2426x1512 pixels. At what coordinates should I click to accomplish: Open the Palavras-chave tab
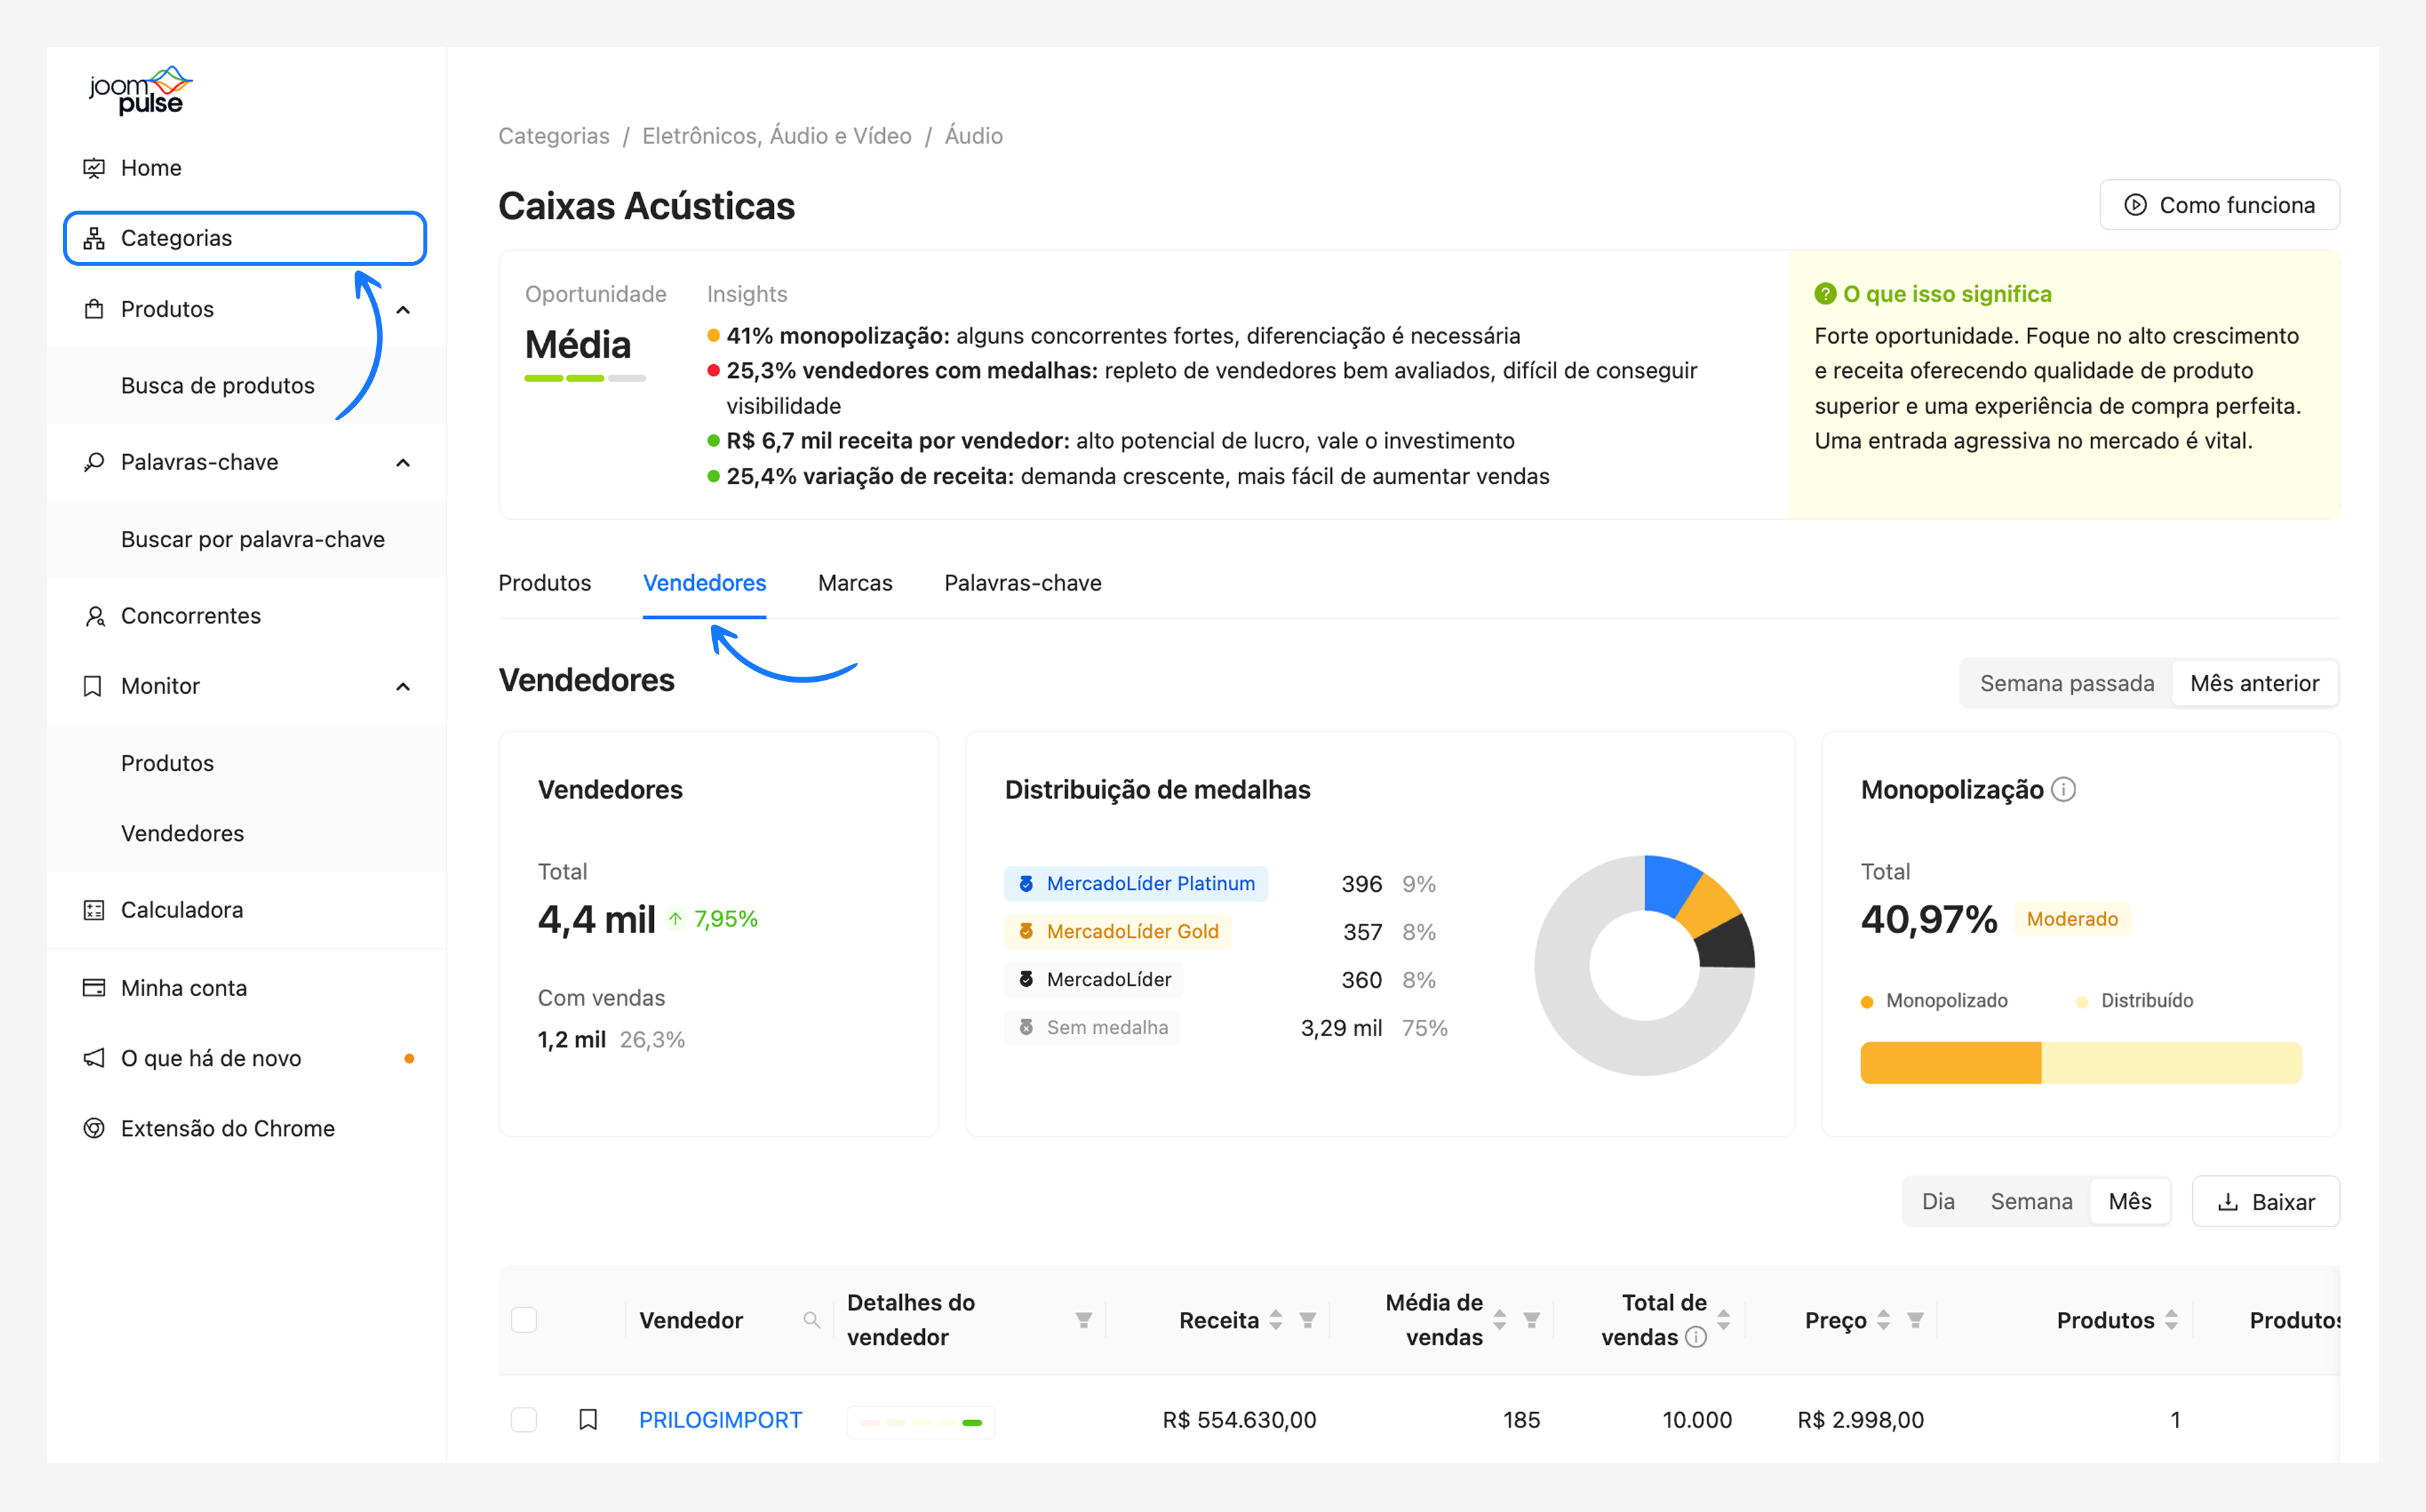[x=1022, y=583]
